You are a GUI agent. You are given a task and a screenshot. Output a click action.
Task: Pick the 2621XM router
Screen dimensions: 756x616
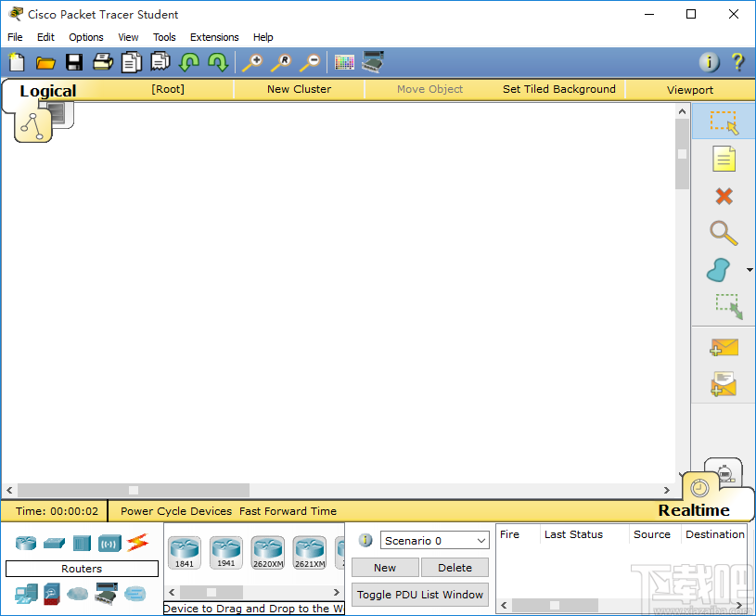tap(310, 553)
